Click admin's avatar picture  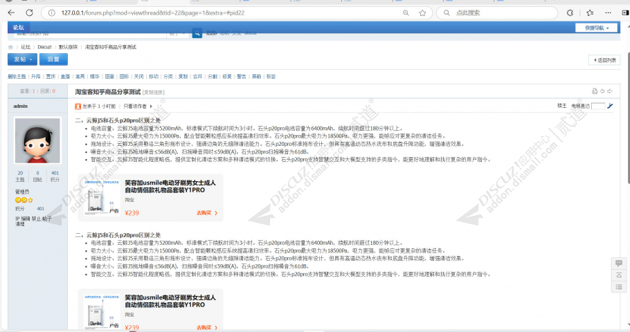tap(38, 140)
